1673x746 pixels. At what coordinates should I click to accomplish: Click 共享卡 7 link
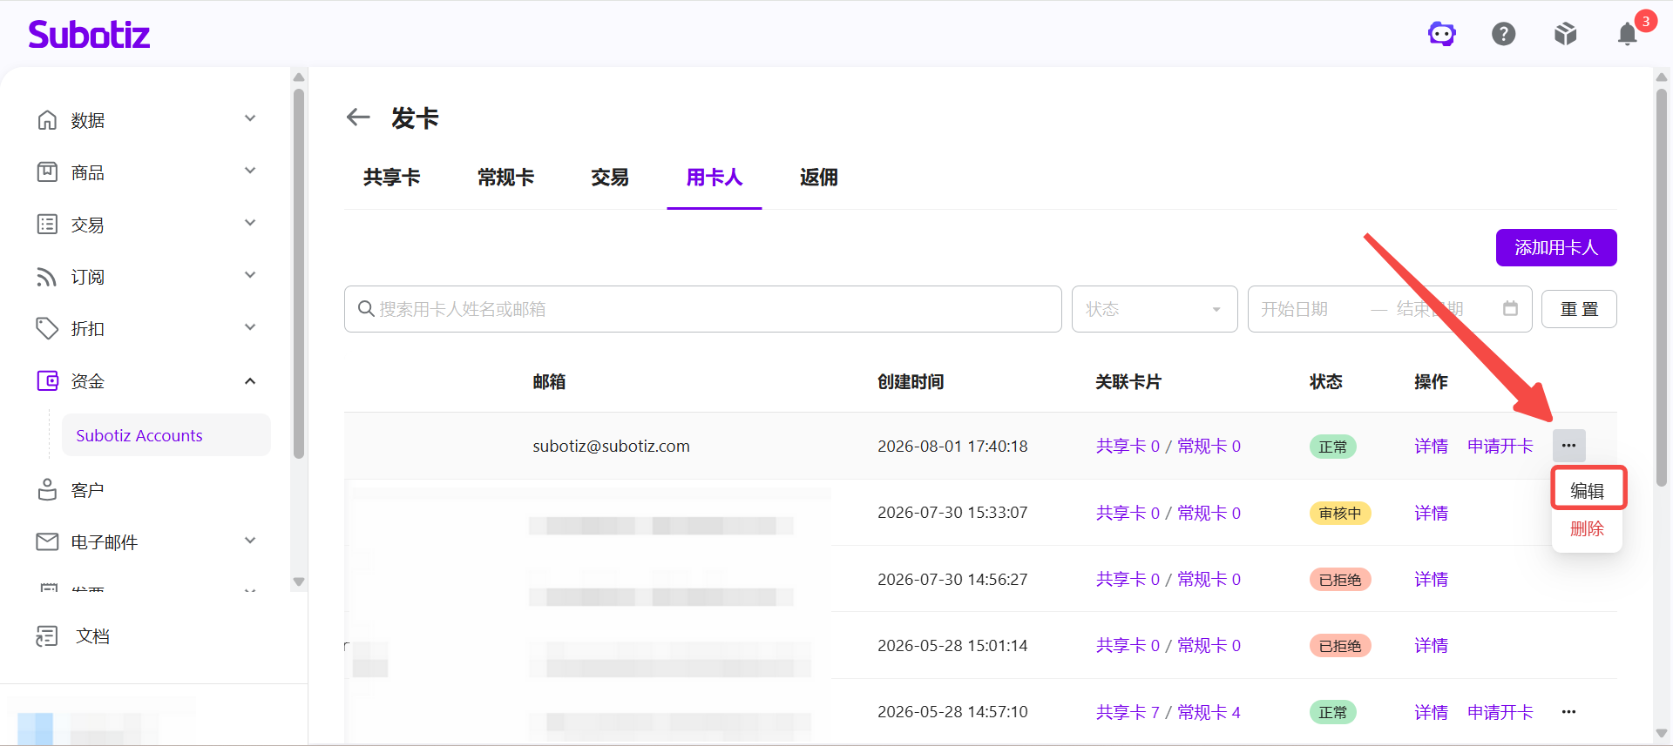pyautogui.click(x=1128, y=712)
